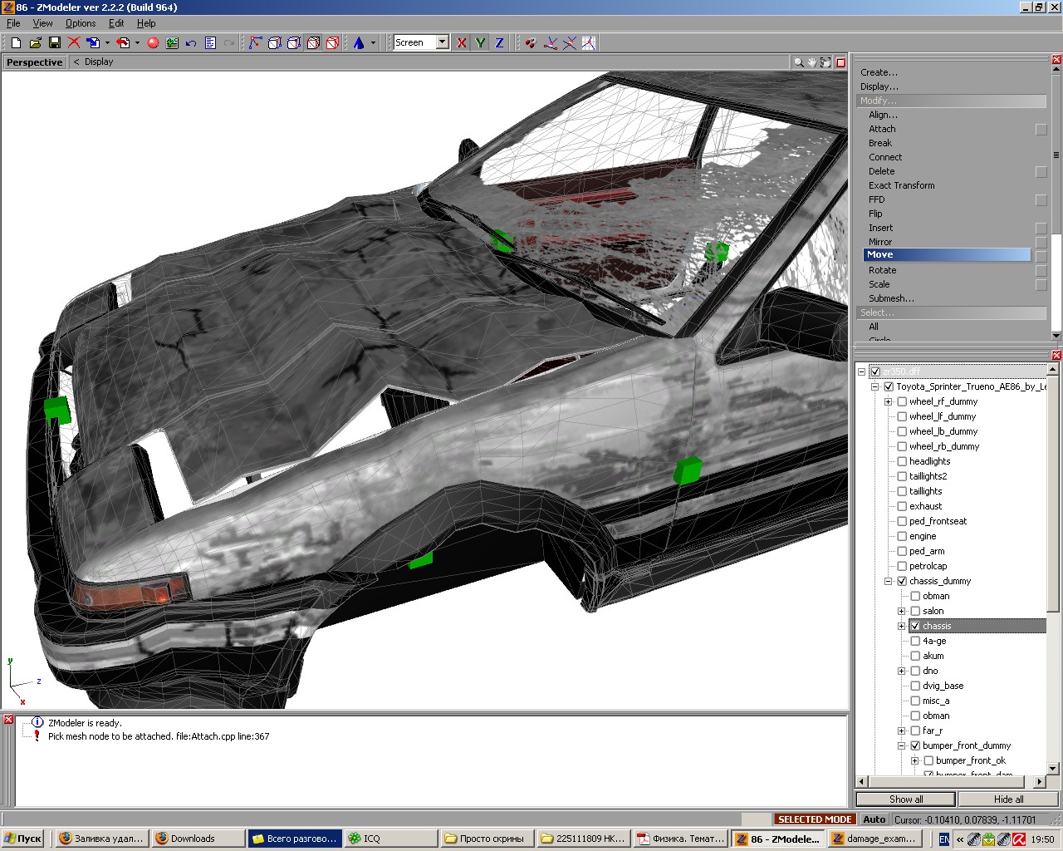Image resolution: width=1063 pixels, height=851 pixels.
Task: Switch to objects level cube icon
Action: tap(313, 42)
